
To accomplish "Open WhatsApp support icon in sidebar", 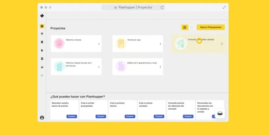I will coord(42,75).
